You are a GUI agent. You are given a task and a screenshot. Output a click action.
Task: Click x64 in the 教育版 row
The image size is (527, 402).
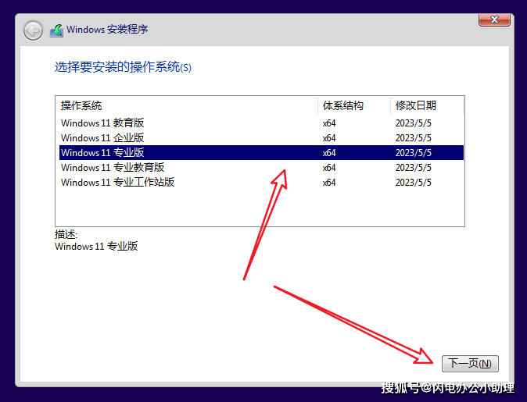pos(329,123)
